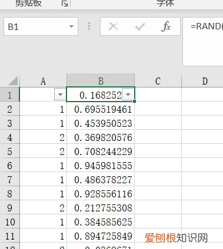Select row 1 header
223x249 pixels.
click(x=9, y=95)
